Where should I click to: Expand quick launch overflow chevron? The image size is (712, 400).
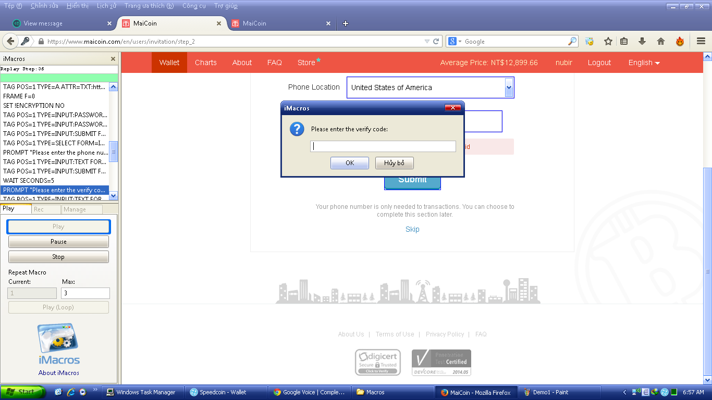[95, 390]
